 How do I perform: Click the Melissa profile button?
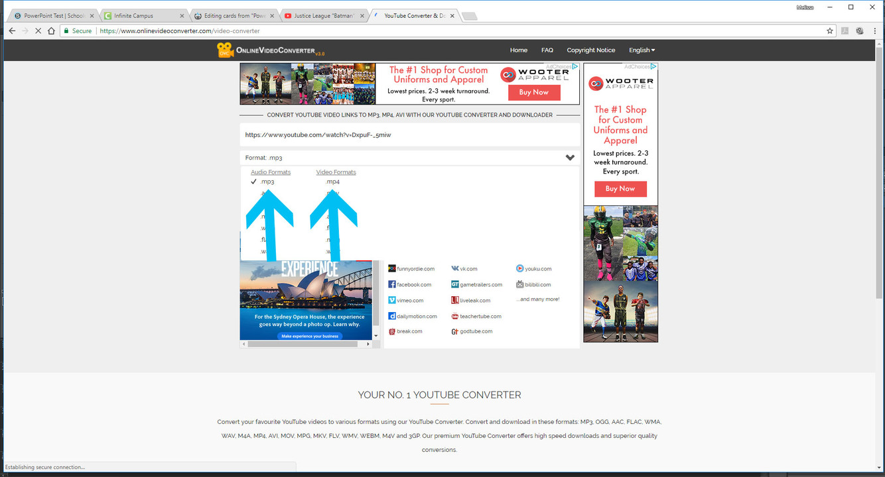[x=805, y=7]
